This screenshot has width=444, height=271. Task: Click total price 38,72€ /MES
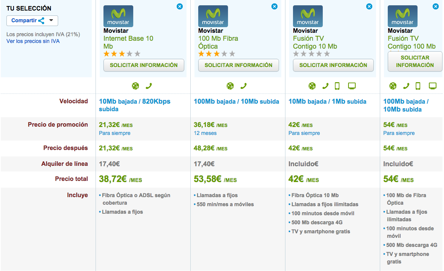coord(120,179)
